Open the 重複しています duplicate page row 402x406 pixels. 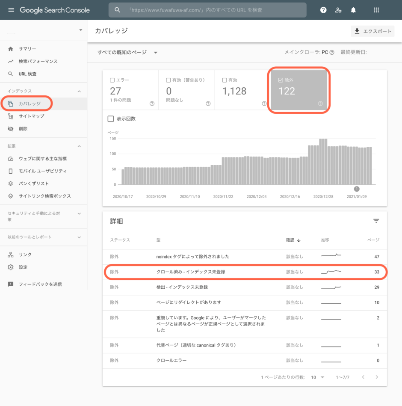(245, 324)
